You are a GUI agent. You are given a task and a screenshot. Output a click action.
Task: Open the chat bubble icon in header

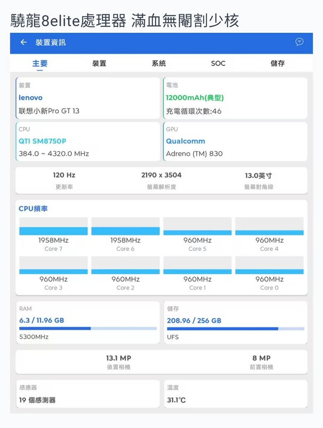click(299, 42)
